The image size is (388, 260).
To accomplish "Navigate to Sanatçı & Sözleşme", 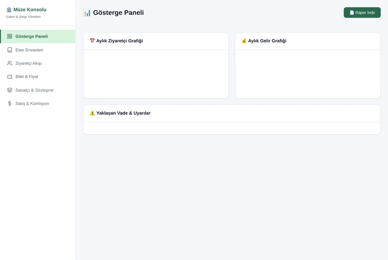I will [x=38, y=90].
